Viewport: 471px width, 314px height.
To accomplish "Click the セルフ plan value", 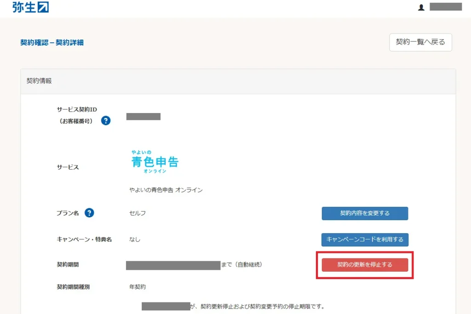I will point(138,213).
